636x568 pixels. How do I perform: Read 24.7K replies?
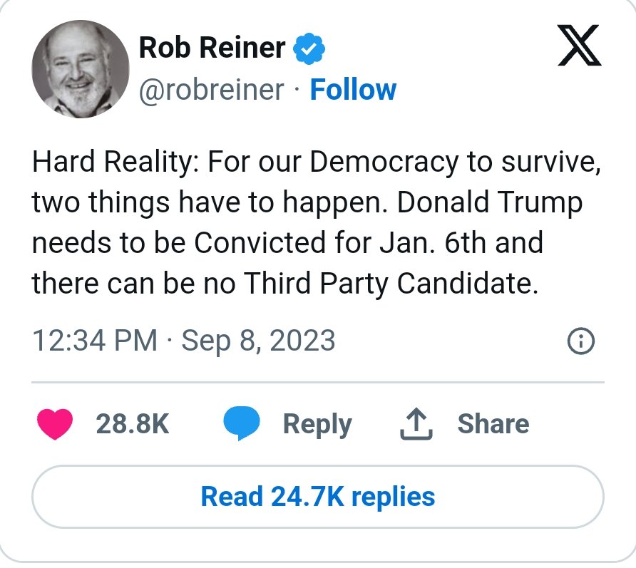[x=318, y=496]
